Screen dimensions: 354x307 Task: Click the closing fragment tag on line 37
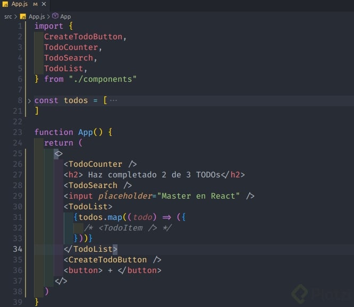click(x=61, y=281)
